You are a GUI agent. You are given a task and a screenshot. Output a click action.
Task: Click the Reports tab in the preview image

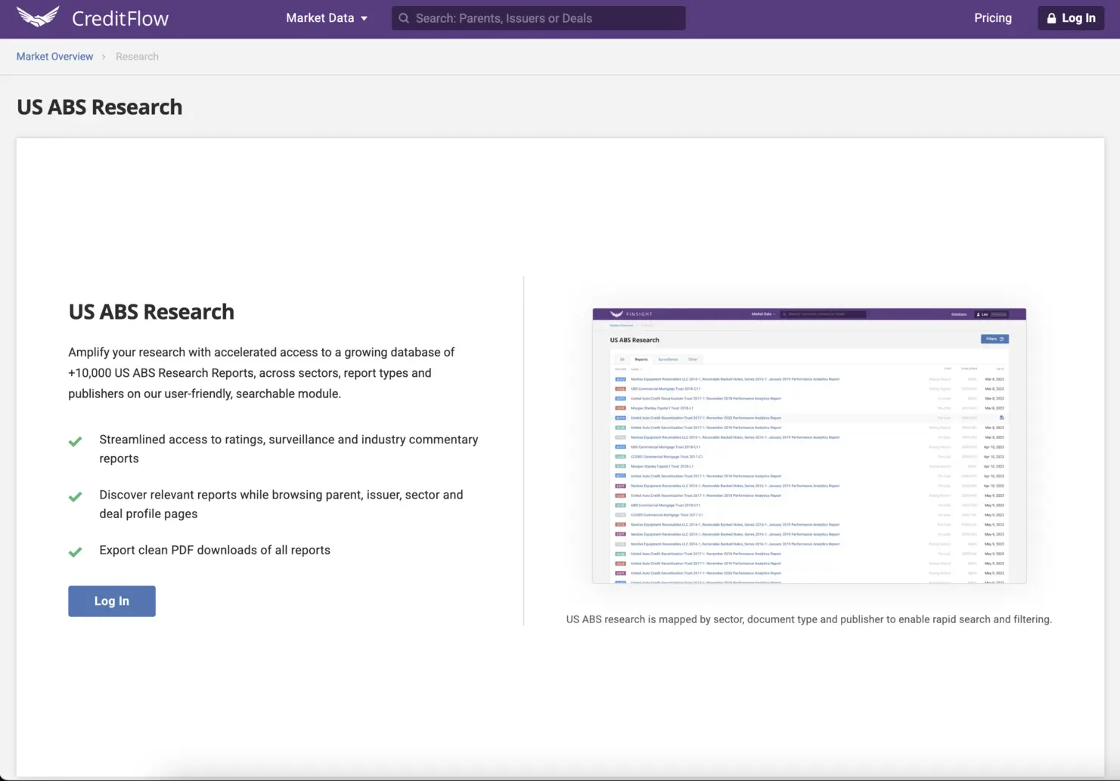click(641, 360)
